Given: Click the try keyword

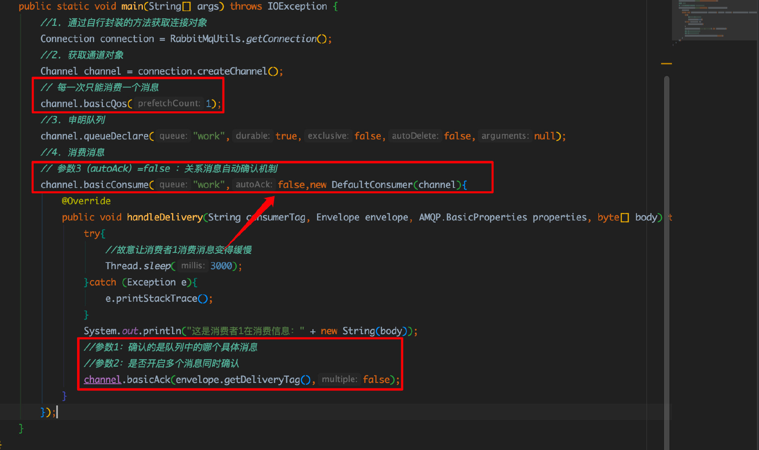Looking at the screenshot, I should coord(92,234).
